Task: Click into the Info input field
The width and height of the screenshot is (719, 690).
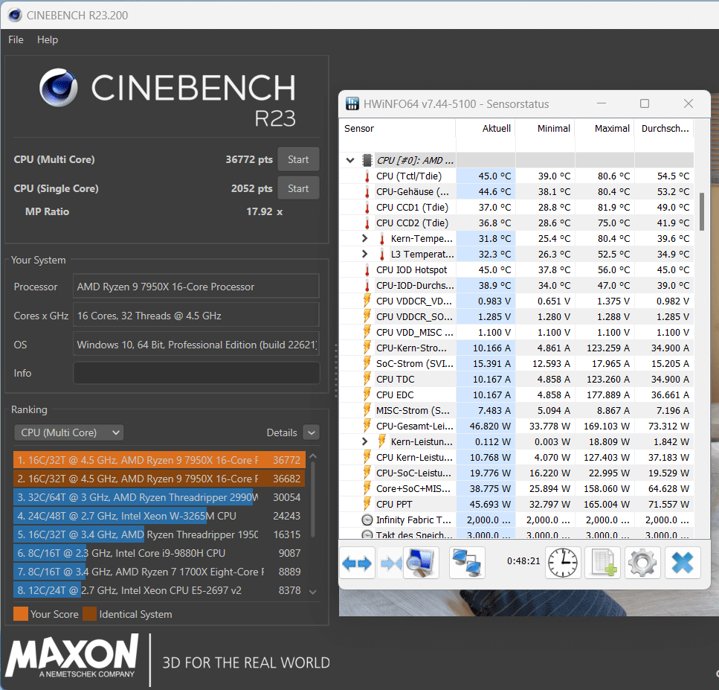Action: 196,373
